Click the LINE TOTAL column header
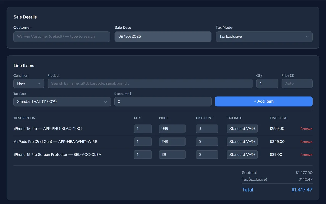The width and height of the screenshot is (326, 204). click(279, 118)
